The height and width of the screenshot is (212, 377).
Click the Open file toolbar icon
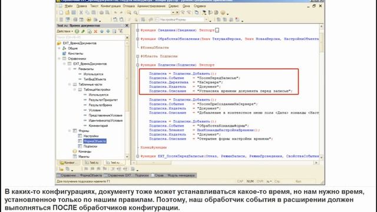pos(67,12)
